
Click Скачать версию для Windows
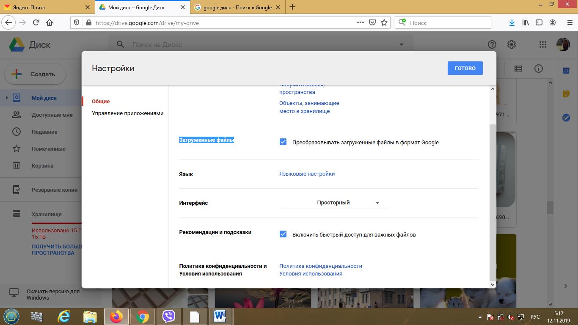click(x=53, y=295)
